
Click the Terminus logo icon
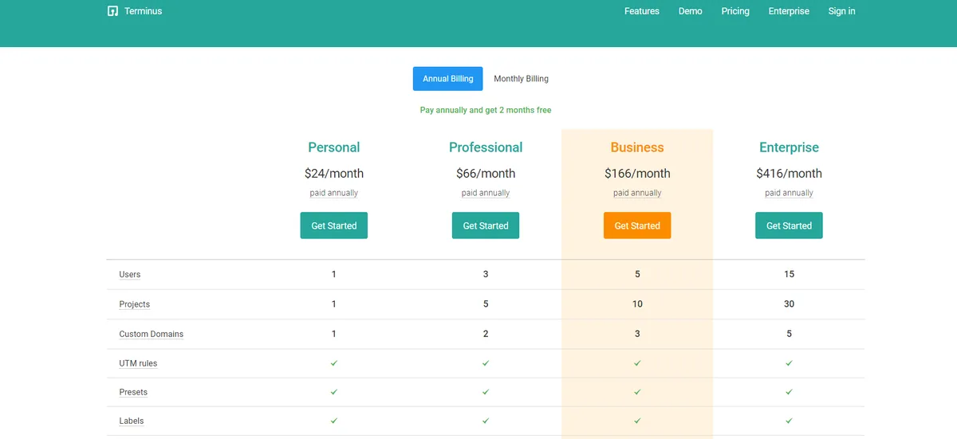pos(113,11)
